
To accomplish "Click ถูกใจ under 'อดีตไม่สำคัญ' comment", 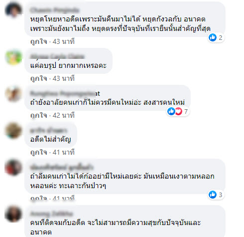I will point(39,152).
